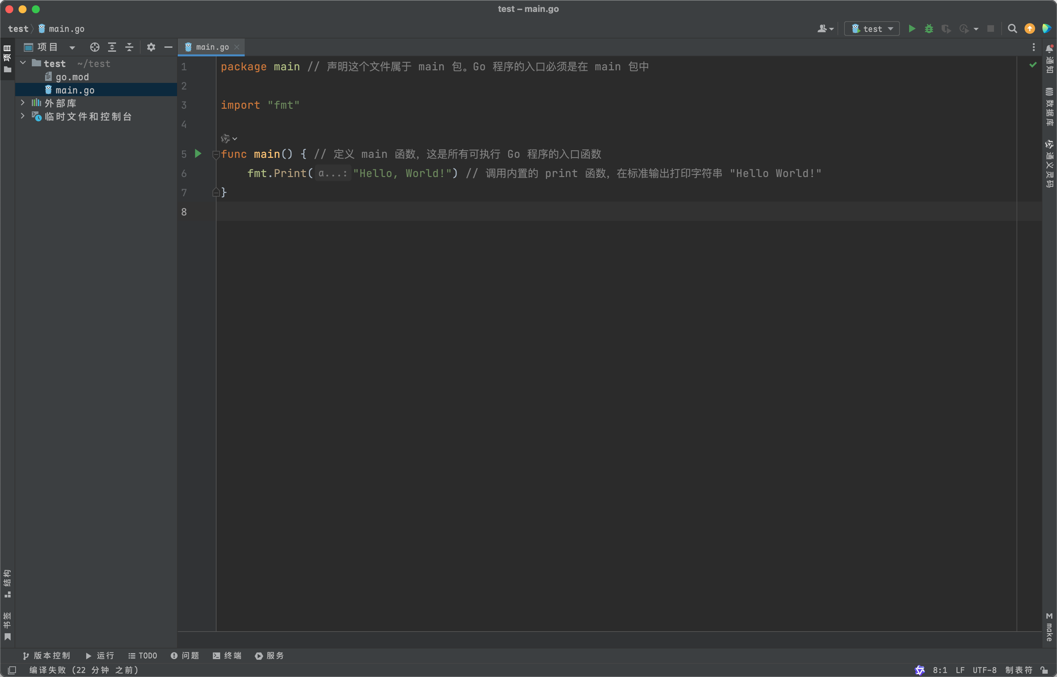
Task: Click the "Hello, World!" string literal
Action: (402, 173)
